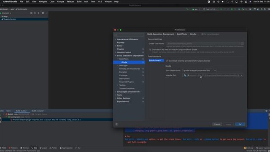The image size is (270, 152).
Task: Click the Wi-Fi icon in macOS menu bar
Action: 241,2
